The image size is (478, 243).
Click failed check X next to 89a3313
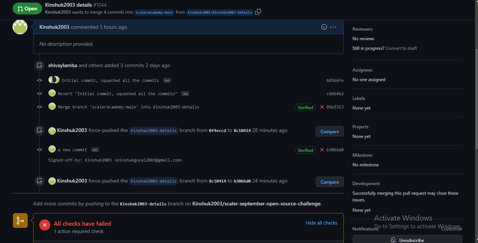tap(322, 107)
